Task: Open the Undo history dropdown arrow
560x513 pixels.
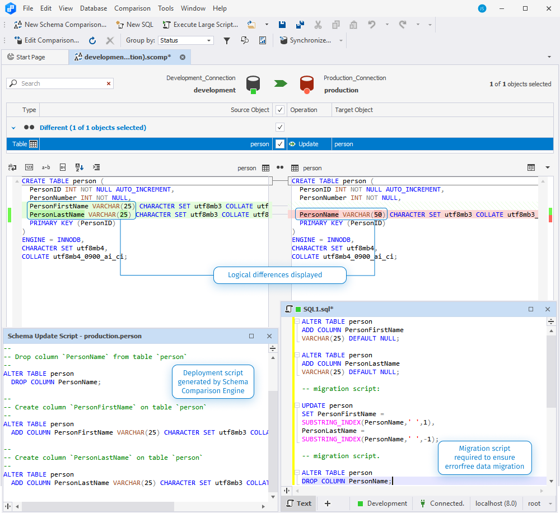Action: [387, 25]
